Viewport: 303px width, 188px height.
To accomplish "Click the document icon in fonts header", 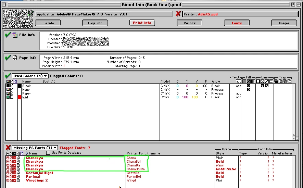I will tap(18, 153).
